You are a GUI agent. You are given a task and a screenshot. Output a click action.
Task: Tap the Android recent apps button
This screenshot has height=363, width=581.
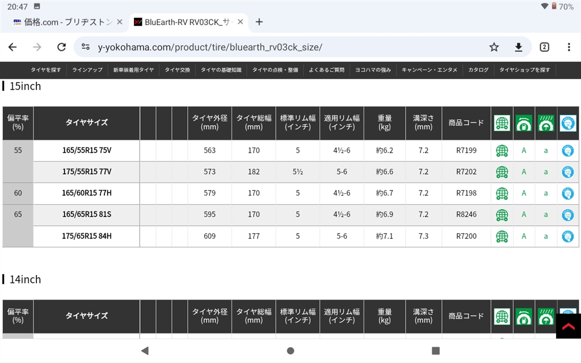click(x=436, y=351)
